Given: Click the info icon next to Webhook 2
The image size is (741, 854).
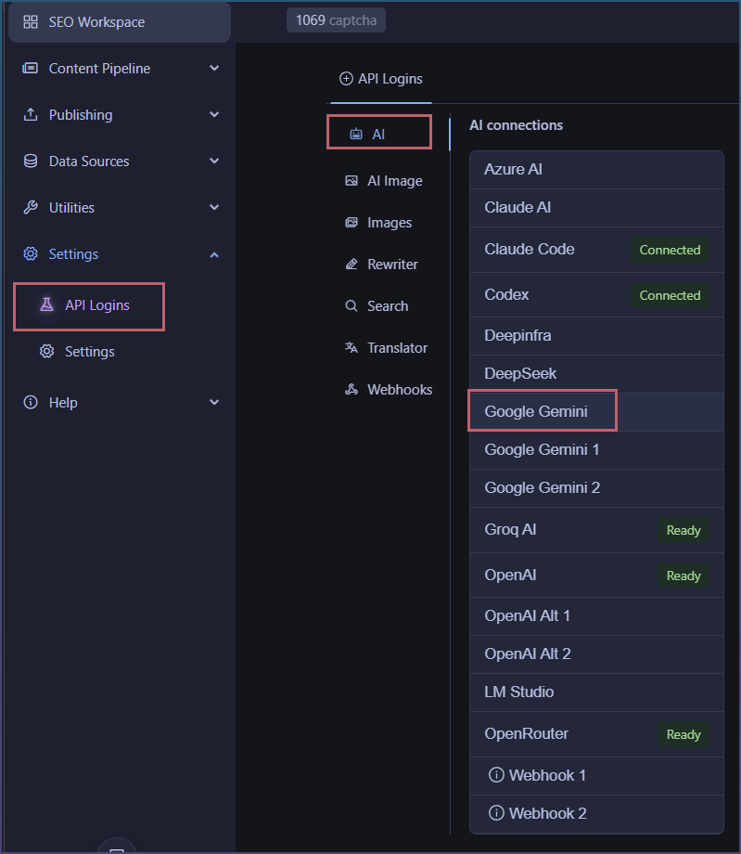Looking at the screenshot, I should point(496,812).
